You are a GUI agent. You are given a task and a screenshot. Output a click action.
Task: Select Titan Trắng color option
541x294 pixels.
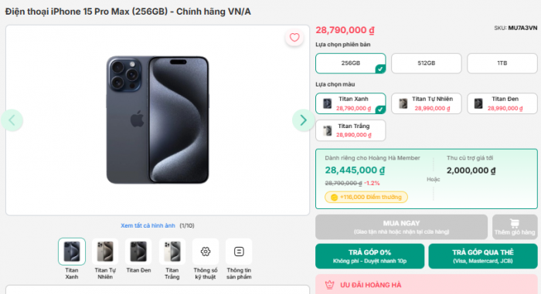click(x=351, y=130)
